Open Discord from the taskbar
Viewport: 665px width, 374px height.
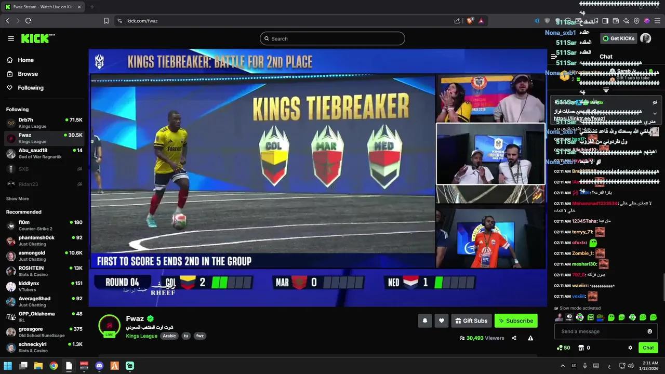point(99,366)
